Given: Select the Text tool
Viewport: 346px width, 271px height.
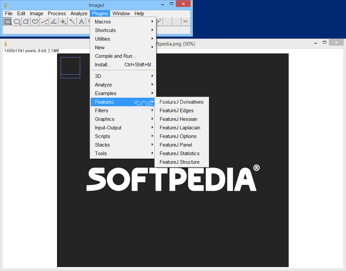Looking at the screenshot, I should pyautogui.click(x=81, y=22).
